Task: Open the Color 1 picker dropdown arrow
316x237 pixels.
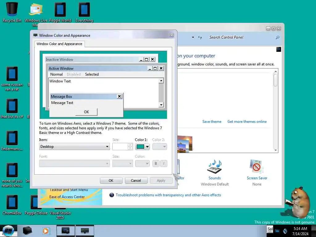Action: tap(147, 147)
